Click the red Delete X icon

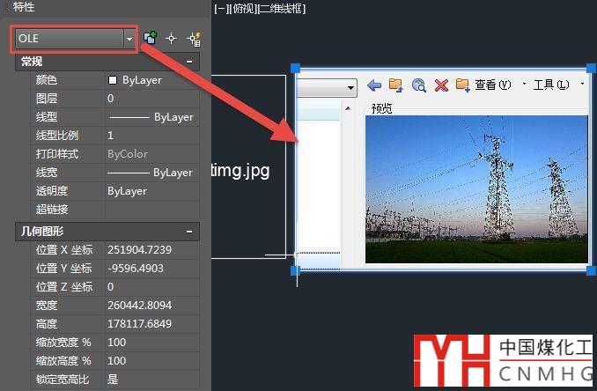tap(441, 85)
